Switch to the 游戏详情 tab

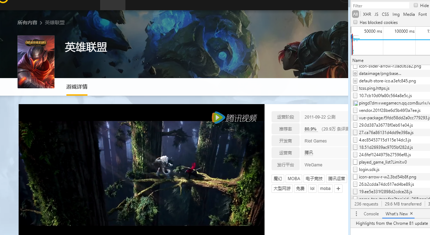77,86
